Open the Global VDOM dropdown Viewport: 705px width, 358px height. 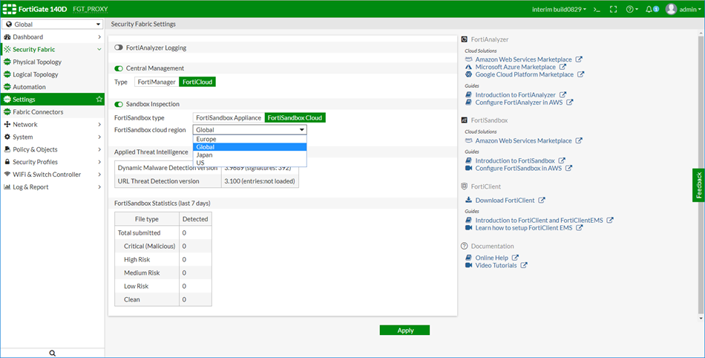pyautogui.click(x=52, y=25)
